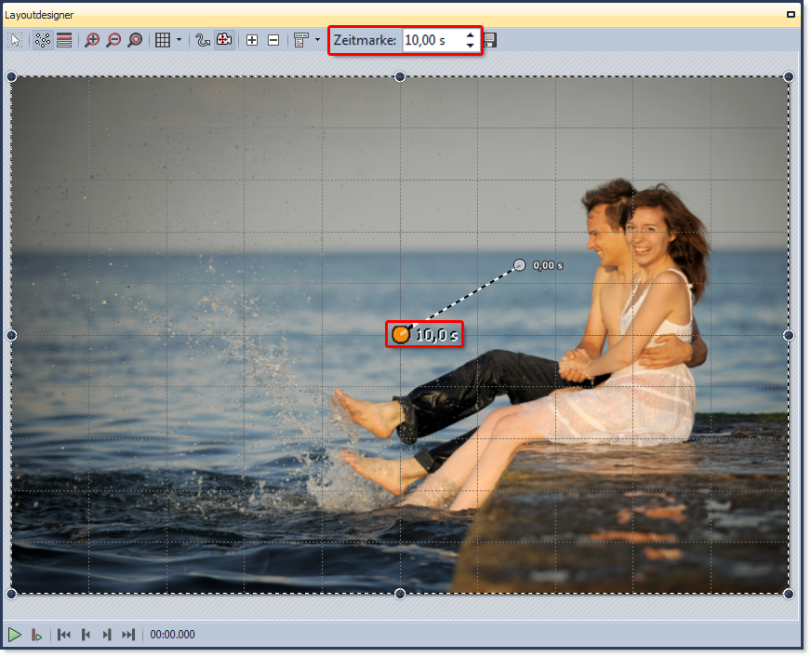Screen dimensions: 811x657
Task: Select the arrow pointer tool
Action: pos(16,41)
